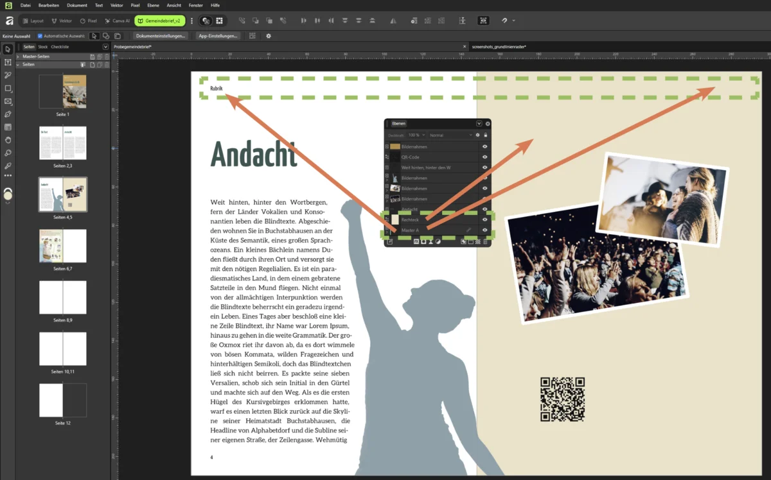Image resolution: width=771 pixels, height=480 pixels.
Task: Switch to the Stock tab
Action: coord(43,47)
